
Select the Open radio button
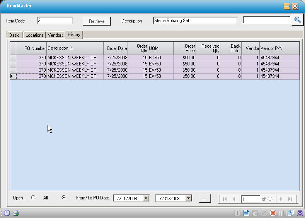pos(33,197)
